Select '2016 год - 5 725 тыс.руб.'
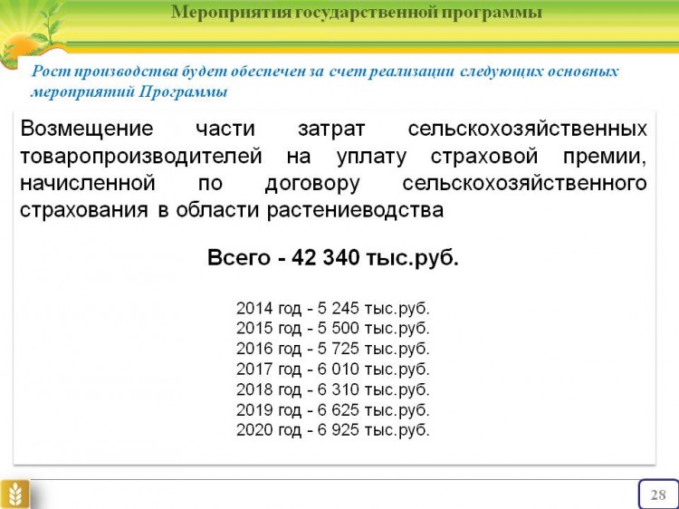The image size is (679, 509). click(332, 349)
